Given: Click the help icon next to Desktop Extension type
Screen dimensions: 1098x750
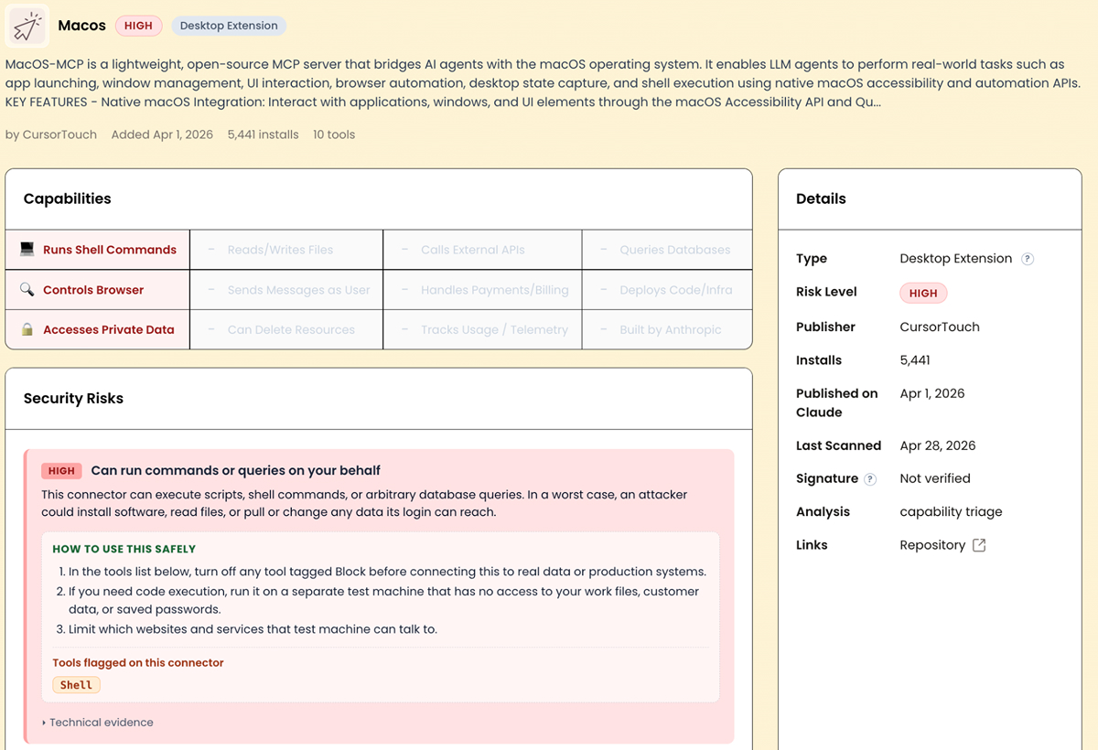Looking at the screenshot, I should 1028,259.
